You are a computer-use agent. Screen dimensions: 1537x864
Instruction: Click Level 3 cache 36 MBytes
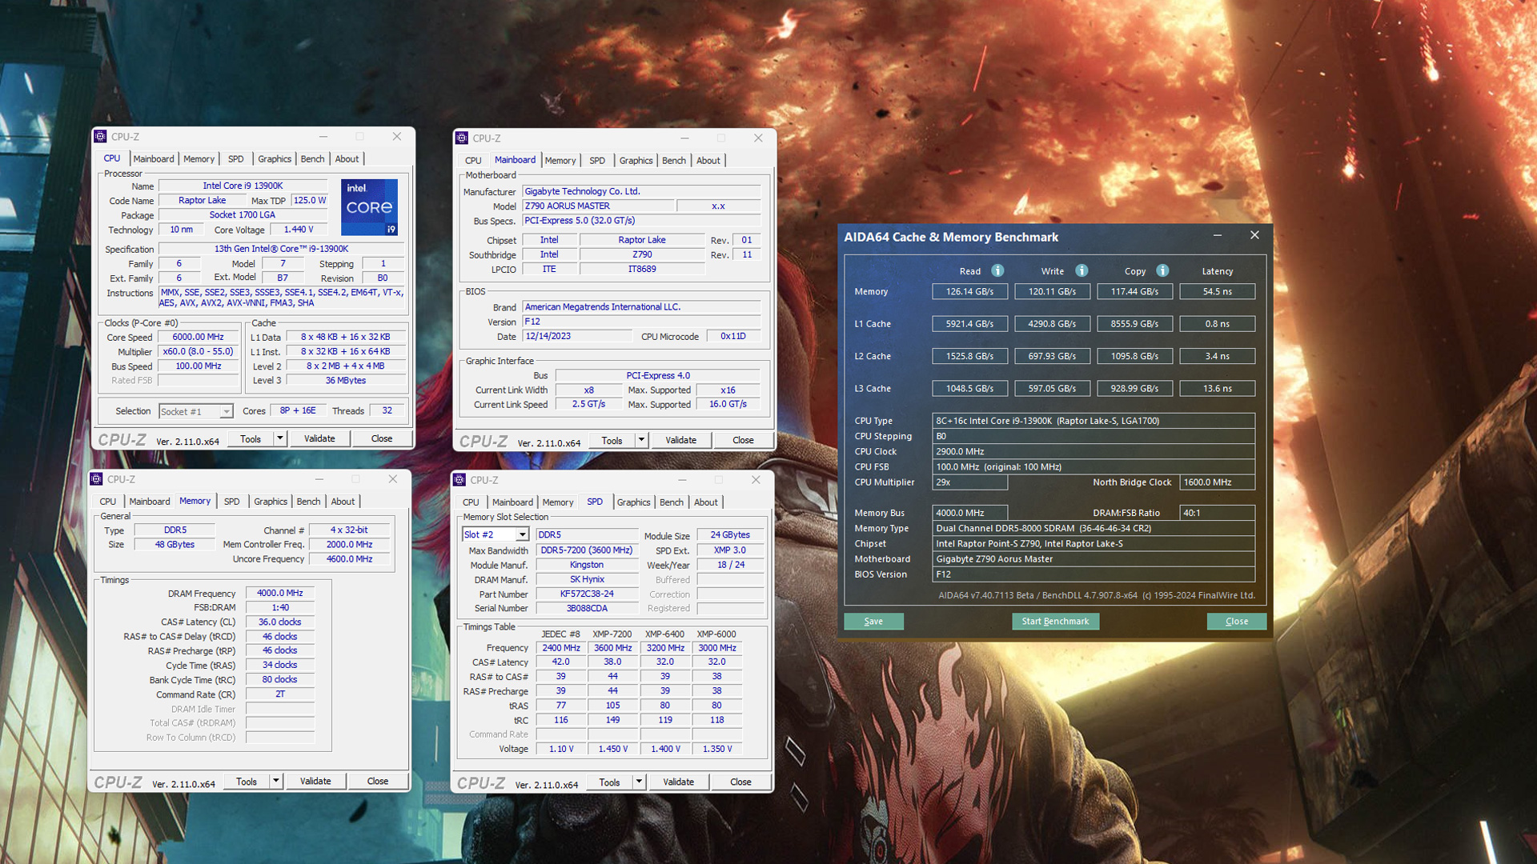pos(346,381)
